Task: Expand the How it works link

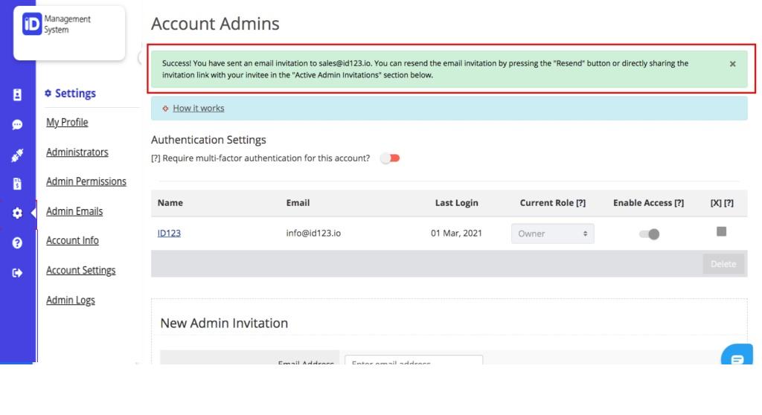Action: [x=198, y=109]
